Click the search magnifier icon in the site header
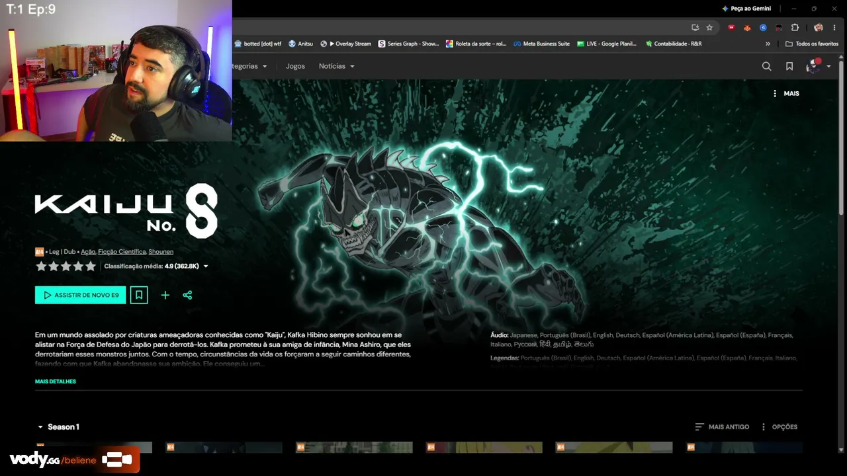 [766, 66]
